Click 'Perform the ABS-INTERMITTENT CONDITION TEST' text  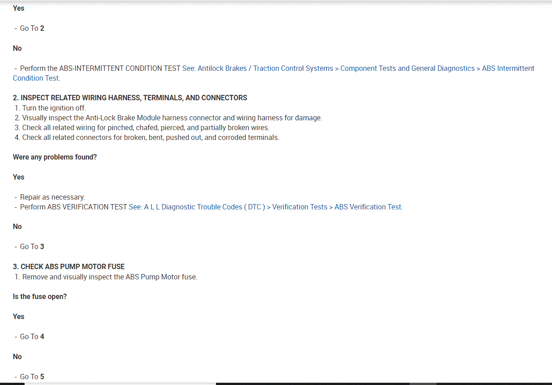(x=100, y=68)
